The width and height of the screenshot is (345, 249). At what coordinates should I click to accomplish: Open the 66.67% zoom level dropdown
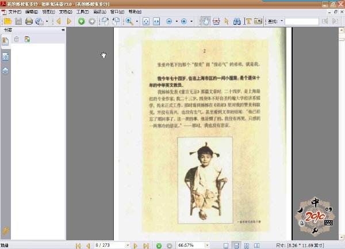click(207, 245)
